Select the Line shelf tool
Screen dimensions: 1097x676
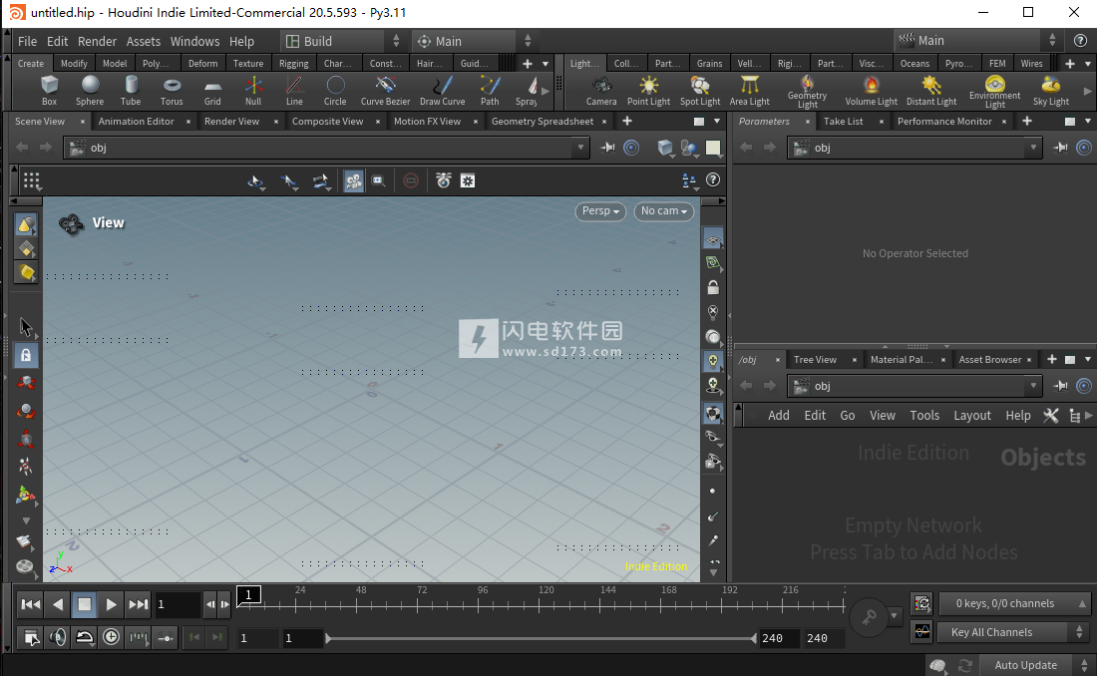click(294, 91)
